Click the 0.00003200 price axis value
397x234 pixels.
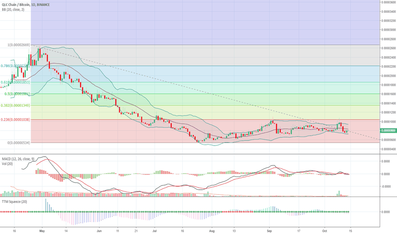(388, 21)
